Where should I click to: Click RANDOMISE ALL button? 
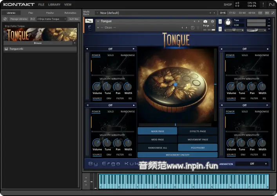point(158,147)
